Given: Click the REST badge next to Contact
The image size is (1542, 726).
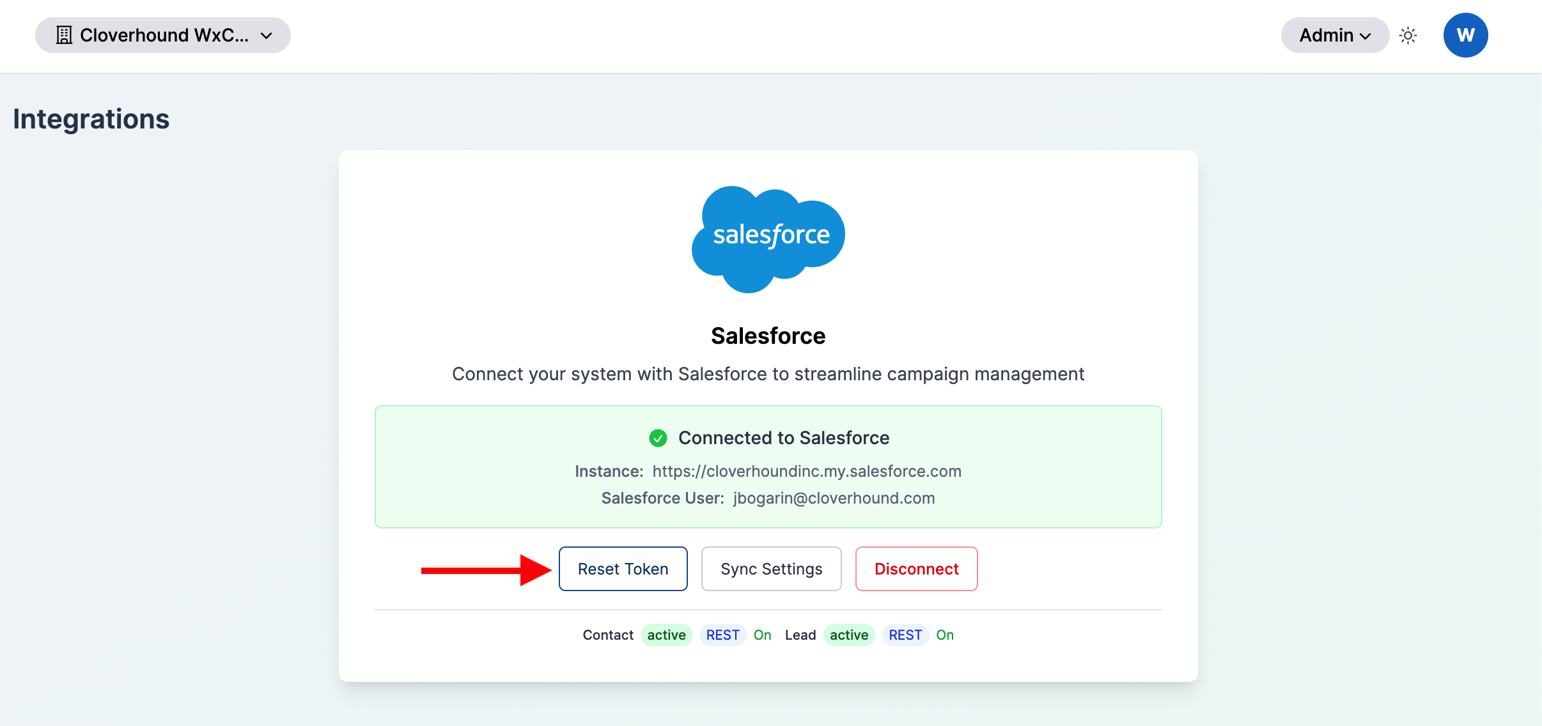Looking at the screenshot, I should [723, 635].
